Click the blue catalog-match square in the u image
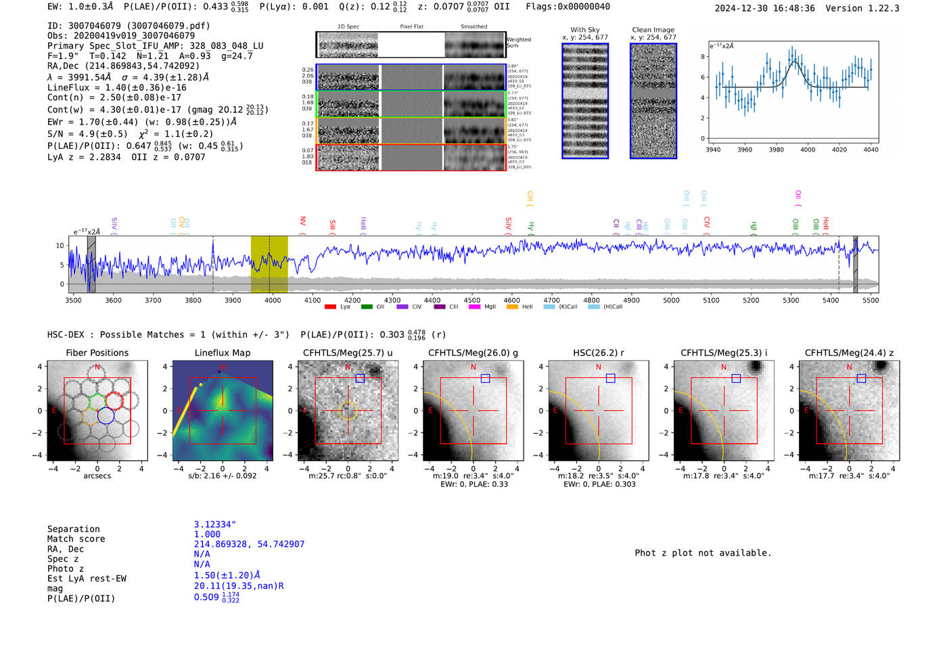The width and height of the screenshot is (947, 645). [x=360, y=378]
